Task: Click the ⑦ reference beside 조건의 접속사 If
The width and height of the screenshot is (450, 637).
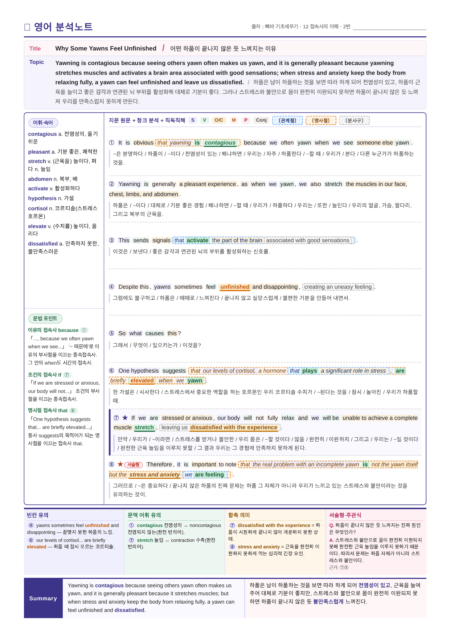Action: pos(67,375)
